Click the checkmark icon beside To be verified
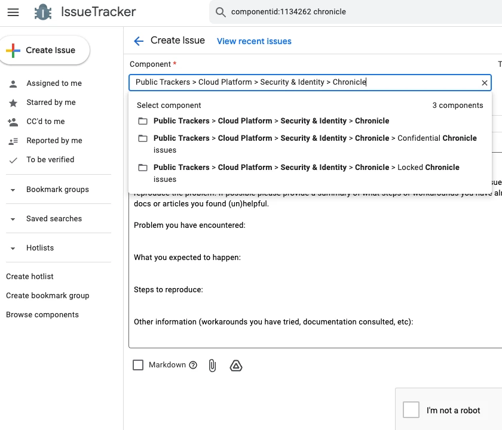This screenshot has height=430, width=502. click(x=13, y=160)
